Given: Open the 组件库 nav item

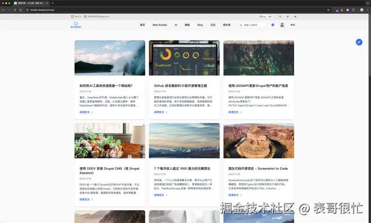Looking at the screenshot, I should [x=227, y=25].
